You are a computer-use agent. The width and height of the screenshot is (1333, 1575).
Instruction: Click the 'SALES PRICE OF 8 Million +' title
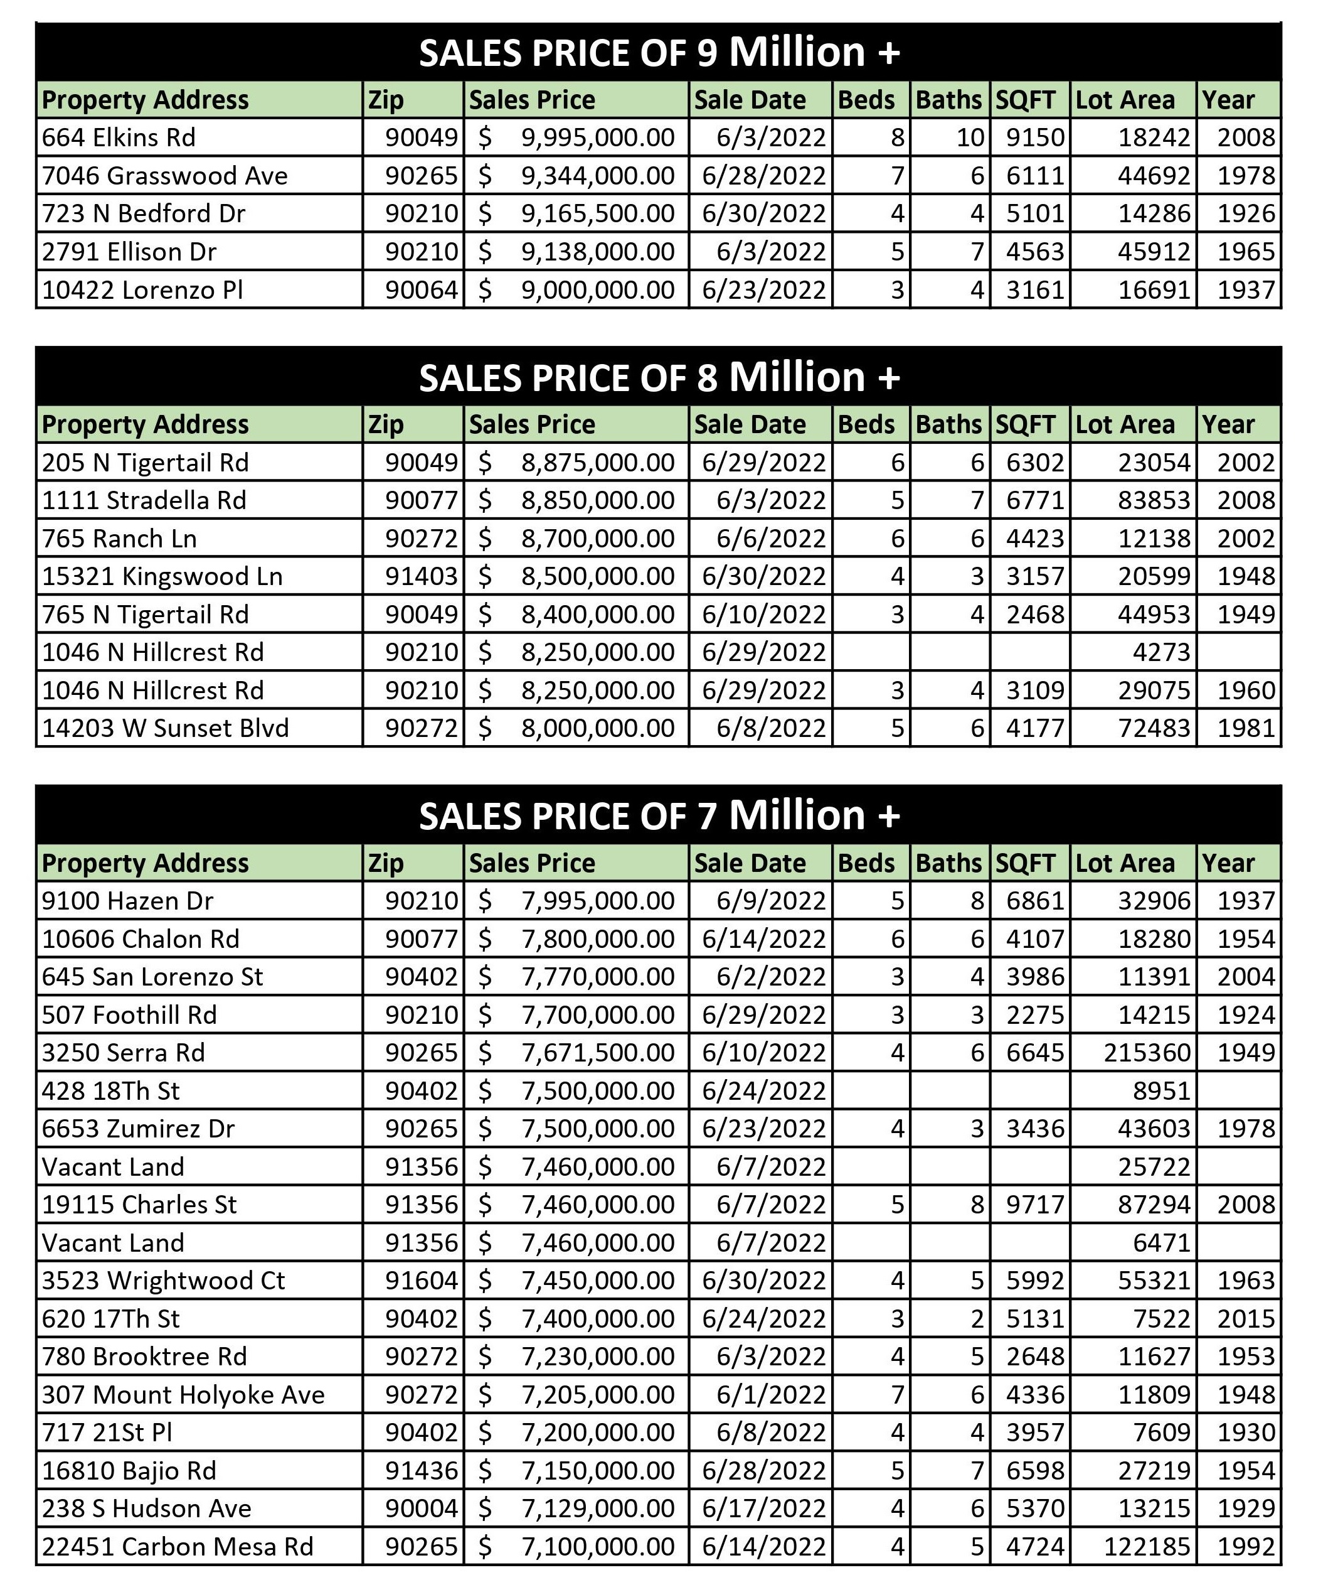(x=659, y=377)
